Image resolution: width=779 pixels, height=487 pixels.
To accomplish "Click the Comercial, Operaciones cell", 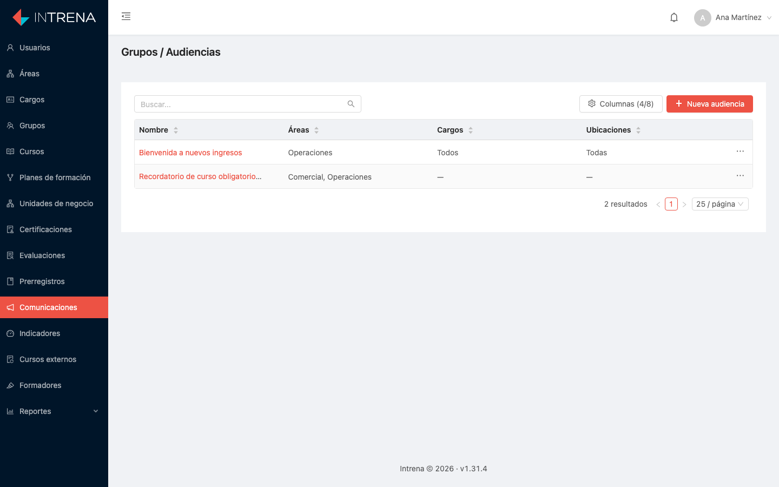I will pyautogui.click(x=330, y=177).
